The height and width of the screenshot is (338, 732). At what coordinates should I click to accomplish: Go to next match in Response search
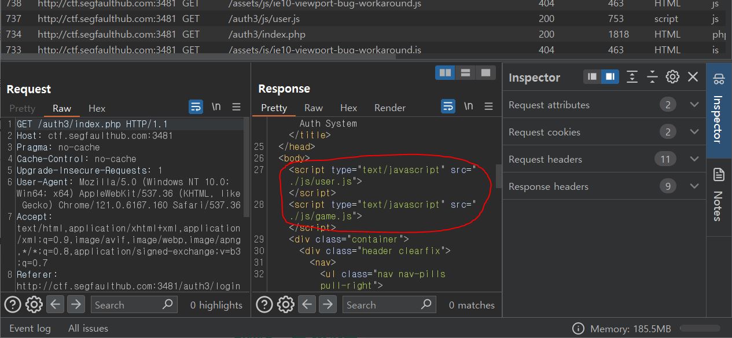click(328, 304)
